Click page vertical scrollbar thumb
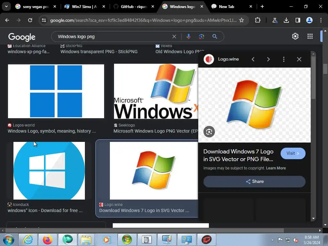 [x=325, y=69]
